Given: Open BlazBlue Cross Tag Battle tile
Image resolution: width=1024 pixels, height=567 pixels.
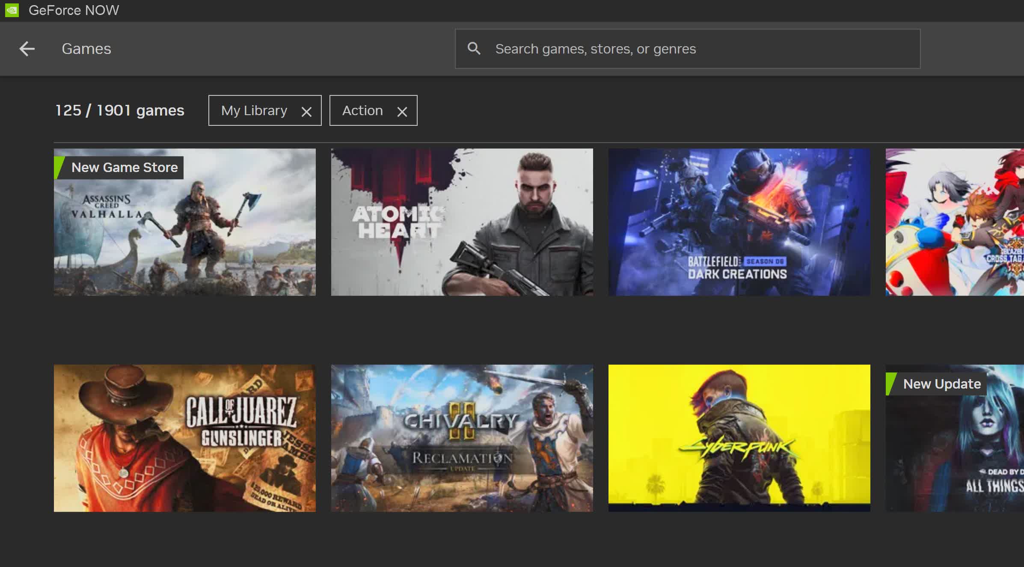Looking at the screenshot, I should pyautogui.click(x=955, y=222).
